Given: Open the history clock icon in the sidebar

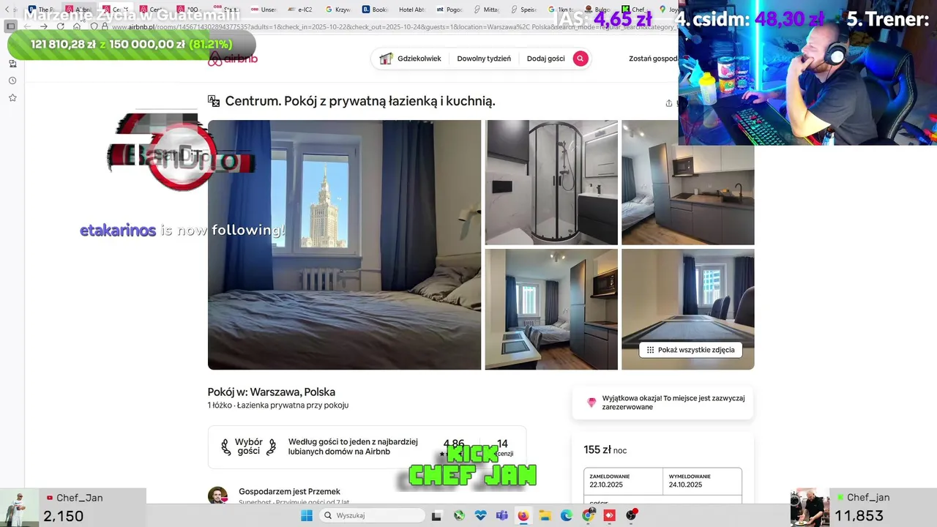Looking at the screenshot, I should click(x=12, y=81).
